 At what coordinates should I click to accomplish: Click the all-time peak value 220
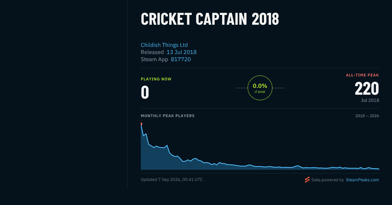(367, 89)
